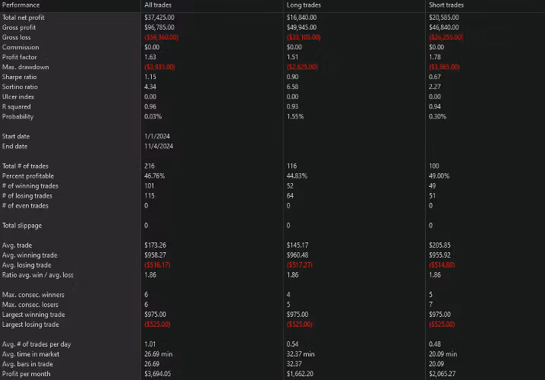
Task: Click the Performance column header
Action: point(20,5)
